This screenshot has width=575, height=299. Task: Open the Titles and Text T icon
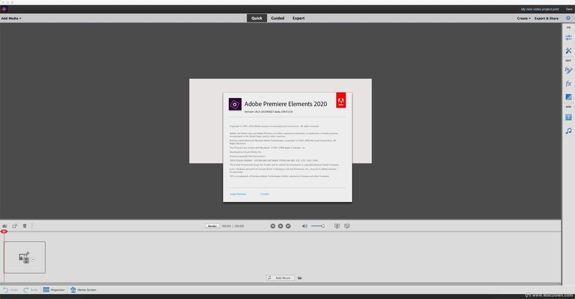[568, 117]
